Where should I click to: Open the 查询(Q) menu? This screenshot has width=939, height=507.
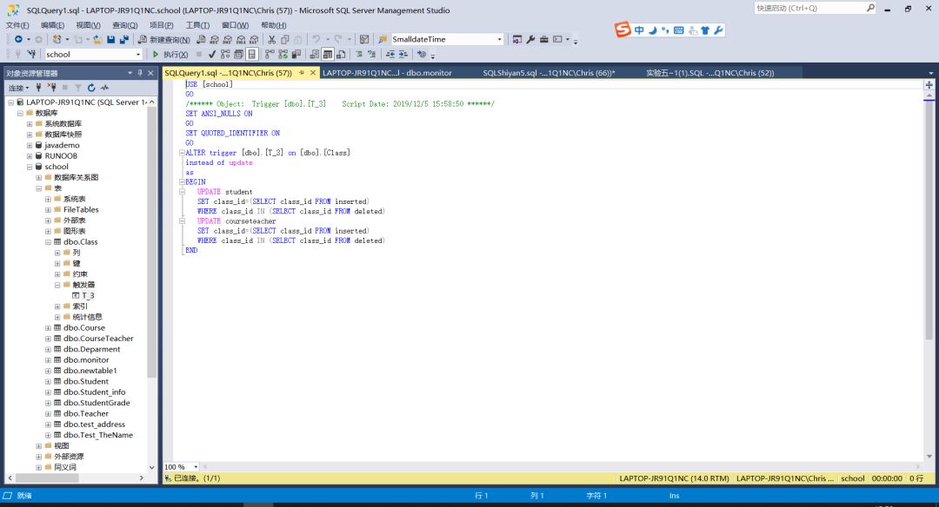pyautogui.click(x=124, y=25)
